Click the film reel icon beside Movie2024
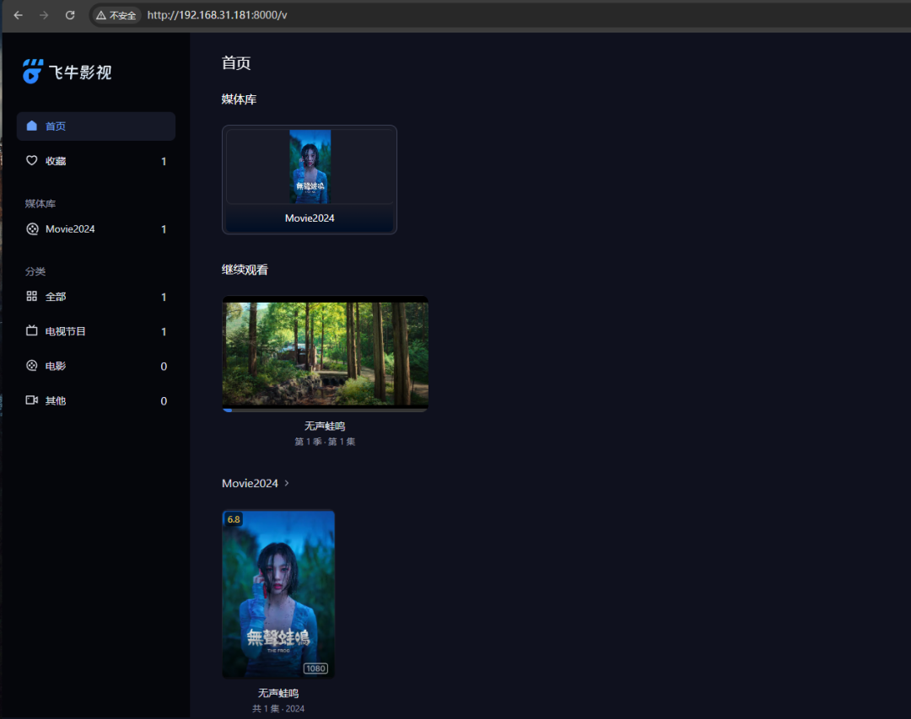This screenshot has height=719, width=911. pyautogui.click(x=33, y=228)
